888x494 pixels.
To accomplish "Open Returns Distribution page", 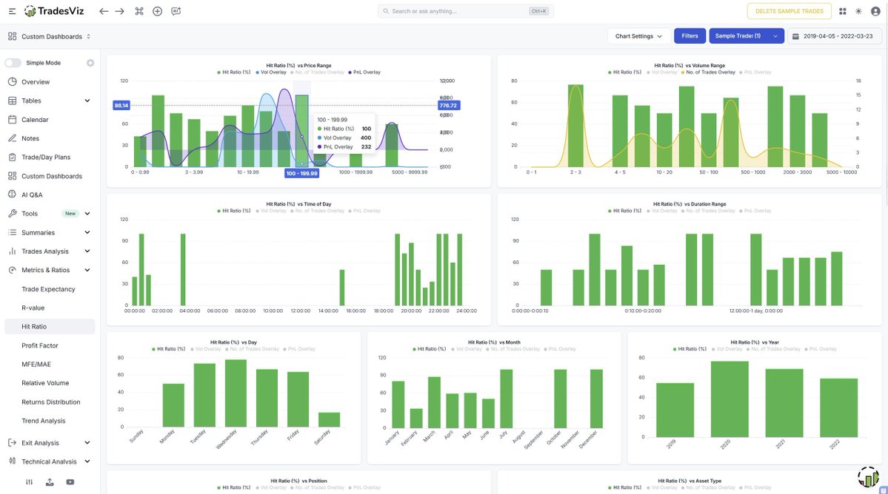I will pos(51,402).
